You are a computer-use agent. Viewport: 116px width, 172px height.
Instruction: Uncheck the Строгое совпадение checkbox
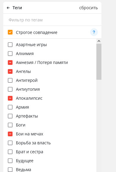tap(10, 32)
